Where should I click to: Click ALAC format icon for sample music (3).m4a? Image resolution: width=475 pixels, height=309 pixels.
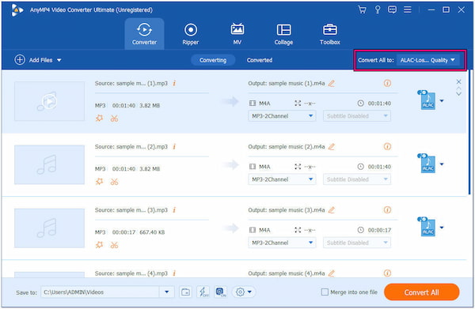click(x=427, y=227)
